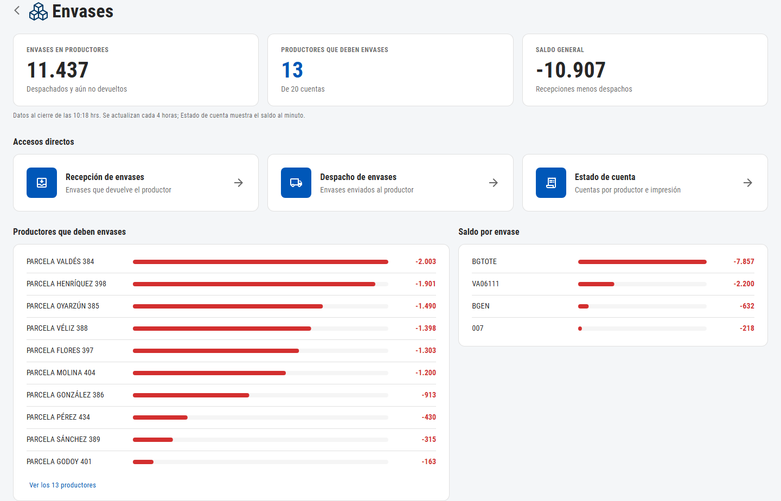Click the arrow on the Despacho de envases card
781x501 pixels.
click(494, 183)
